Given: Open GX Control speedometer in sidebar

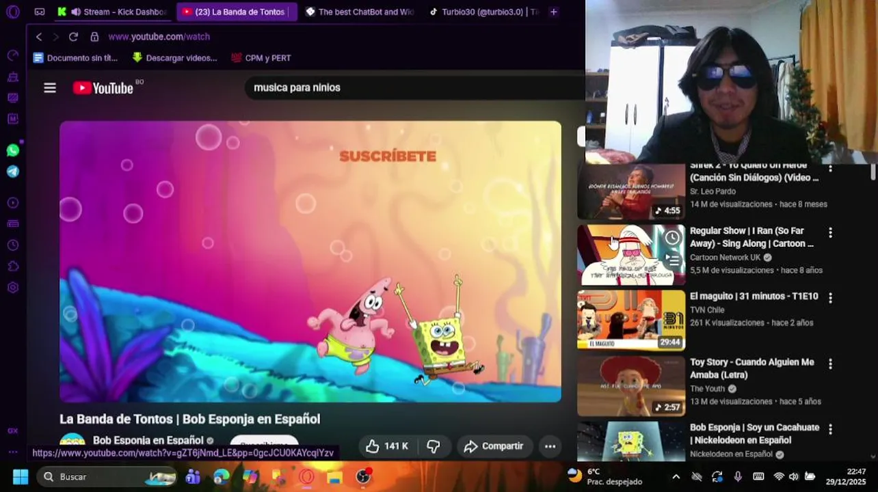Looking at the screenshot, I should (12, 55).
